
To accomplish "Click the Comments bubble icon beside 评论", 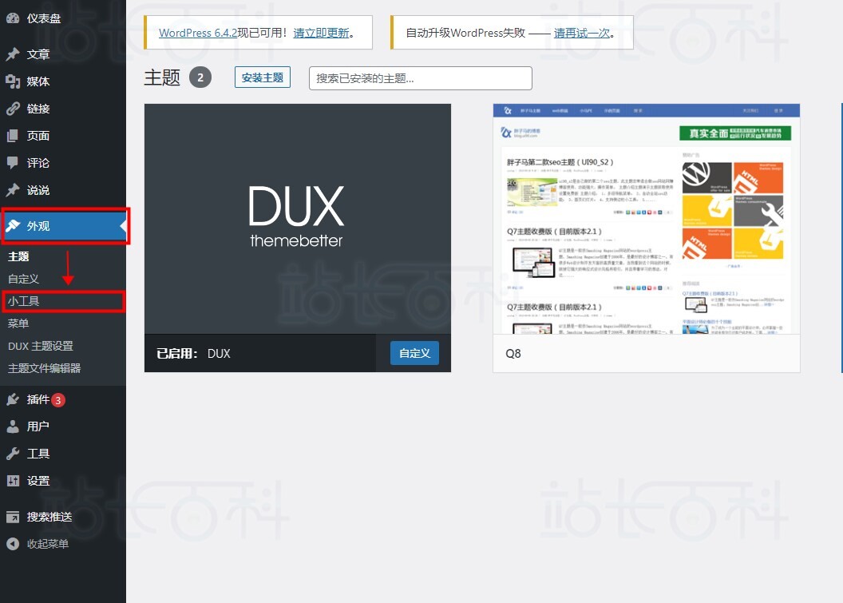I will (x=13, y=163).
